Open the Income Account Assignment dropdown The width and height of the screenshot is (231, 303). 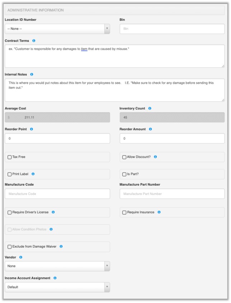[57, 287]
